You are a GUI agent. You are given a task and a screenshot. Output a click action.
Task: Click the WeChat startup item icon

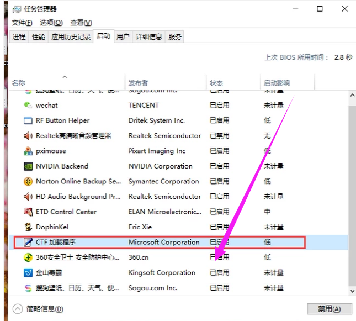click(28, 105)
